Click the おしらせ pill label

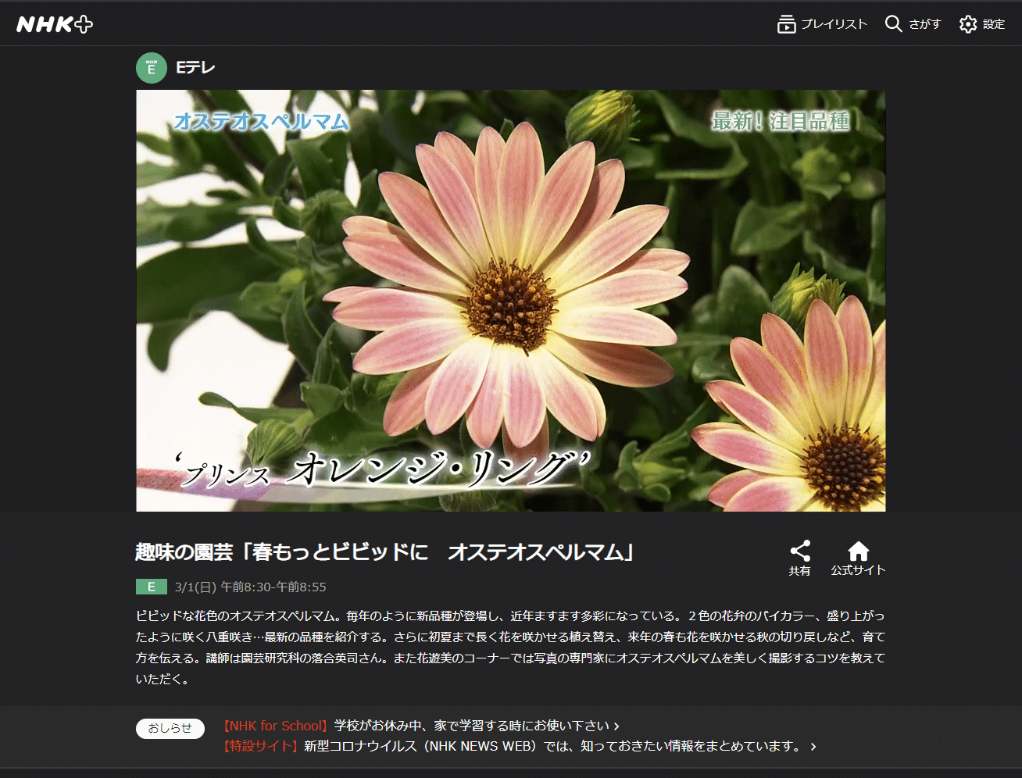point(170,728)
